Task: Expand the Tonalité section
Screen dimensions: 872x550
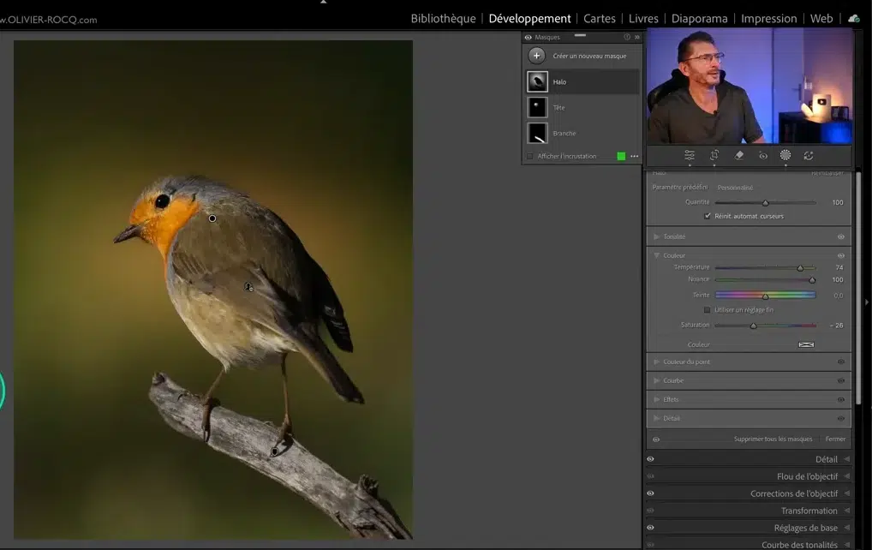Action: pos(657,236)
